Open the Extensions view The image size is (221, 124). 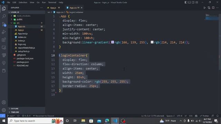click(x=4, y=40)
